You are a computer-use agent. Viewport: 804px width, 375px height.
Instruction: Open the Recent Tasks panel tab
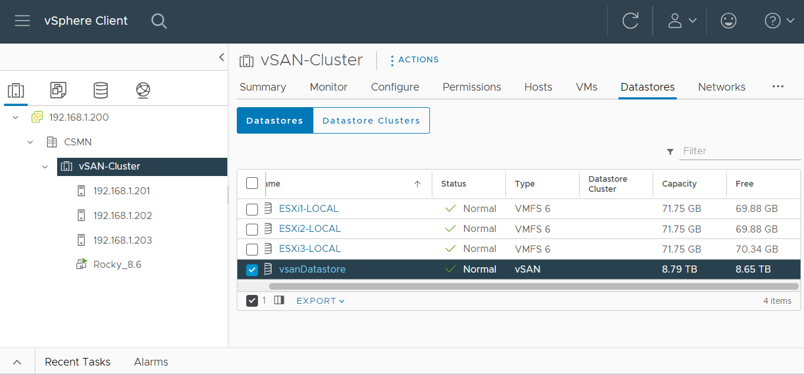(78, 362)
